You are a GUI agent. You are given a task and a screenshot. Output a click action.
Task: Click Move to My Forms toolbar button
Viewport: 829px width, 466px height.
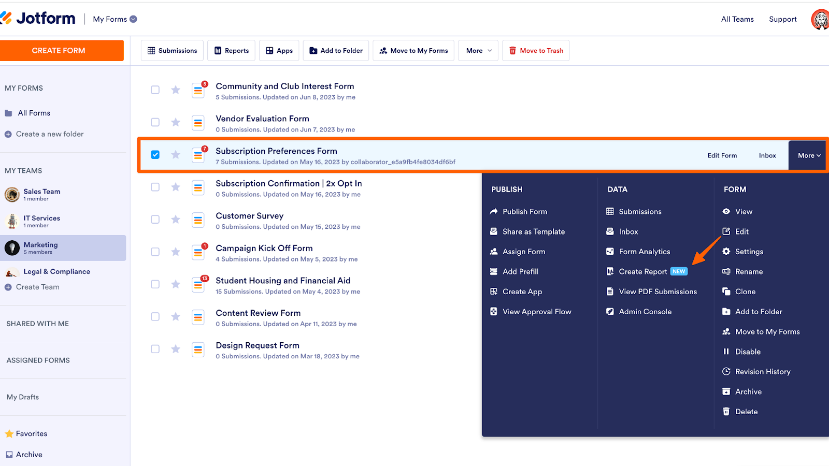(413, 51)
